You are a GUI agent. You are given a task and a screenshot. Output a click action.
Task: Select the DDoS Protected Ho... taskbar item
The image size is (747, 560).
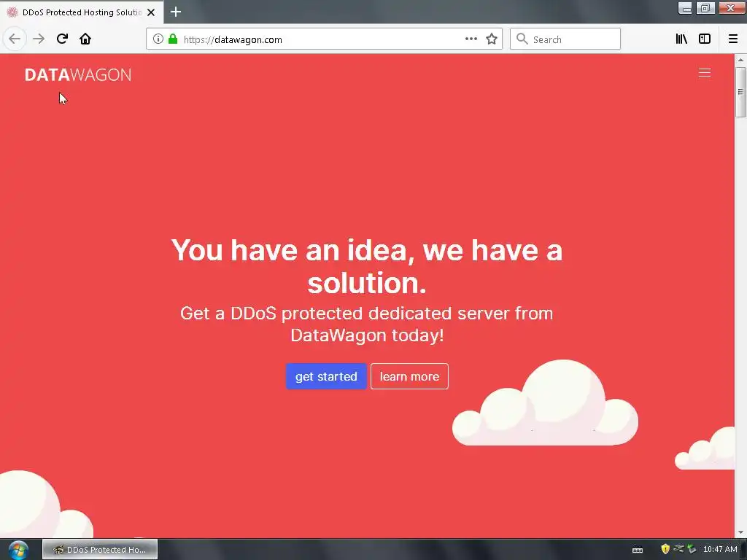100,550
